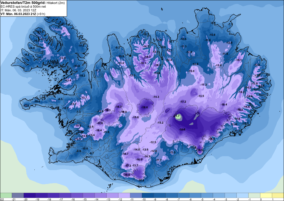Select legend swatch between -21 and -20

coord(18,195)
